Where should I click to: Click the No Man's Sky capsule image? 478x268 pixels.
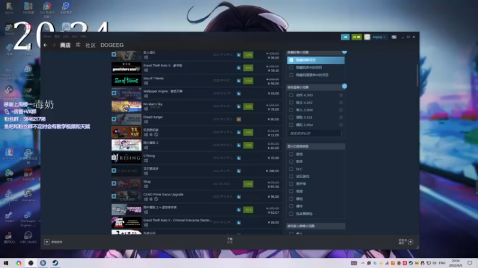[x=126, y=107]
